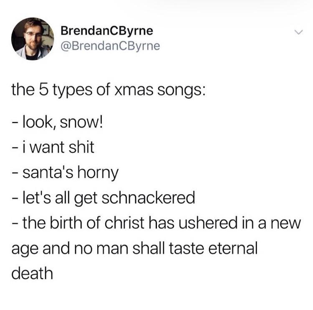This screenshot has width=313, height=310.
Task: Click the number '5' in the tweet
Action: [43, 89]
